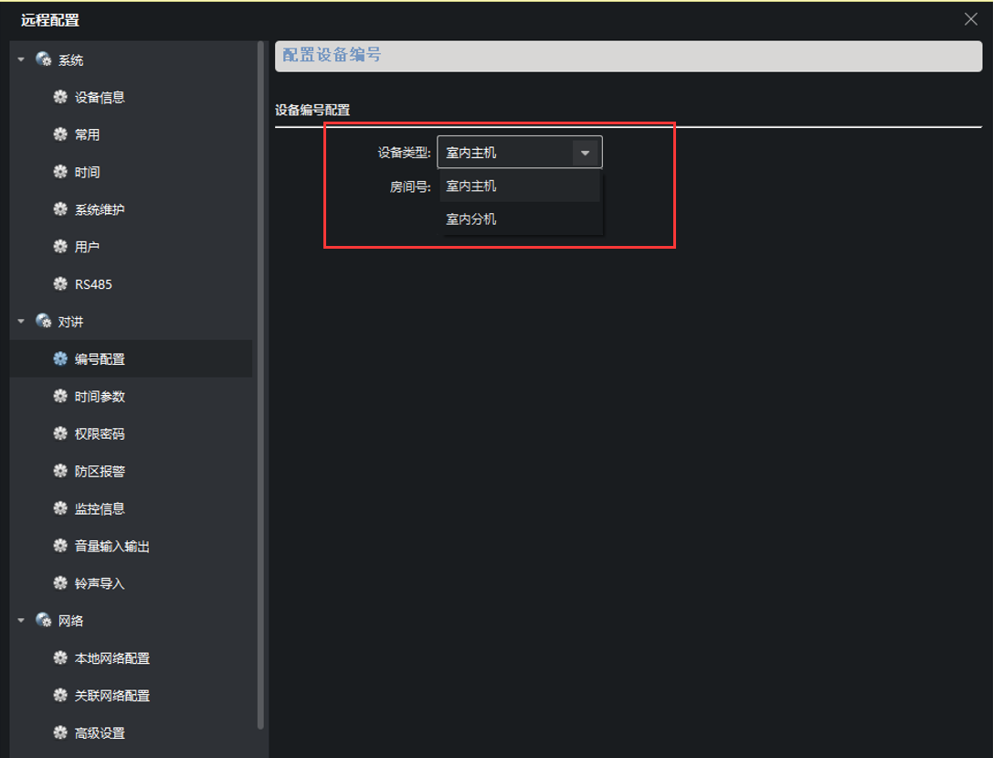Click the gear icon beside 音量输入输出
Screen dimensions: 993x758
(60, 546)
